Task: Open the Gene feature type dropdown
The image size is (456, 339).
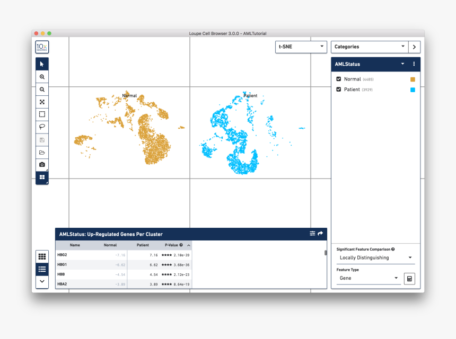Action: click(x=368, y=278)
